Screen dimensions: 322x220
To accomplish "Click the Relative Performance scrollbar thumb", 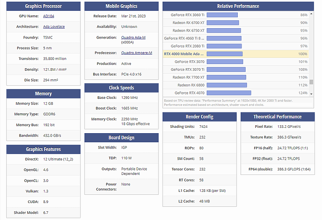I will [x=311, y=82].
